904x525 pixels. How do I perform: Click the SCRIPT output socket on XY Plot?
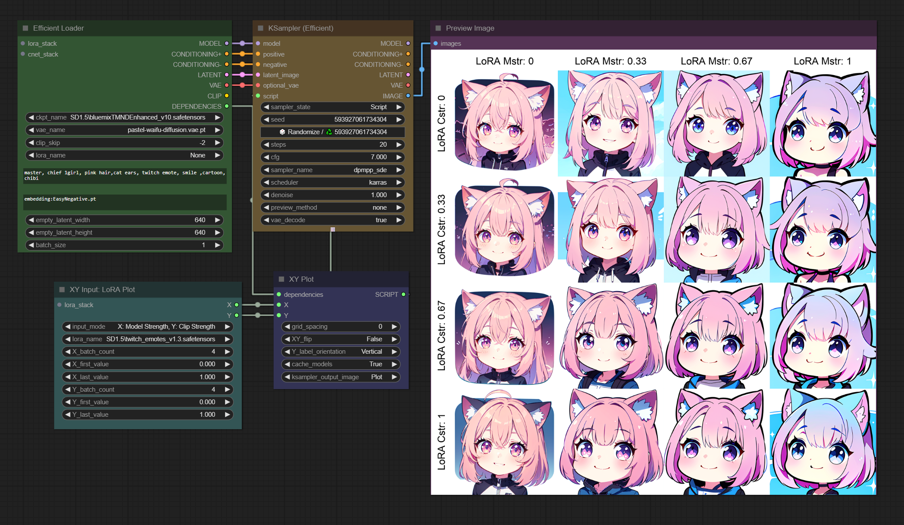404,294
